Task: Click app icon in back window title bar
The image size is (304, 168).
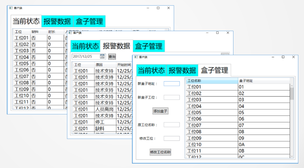Action: pos(11,8)
